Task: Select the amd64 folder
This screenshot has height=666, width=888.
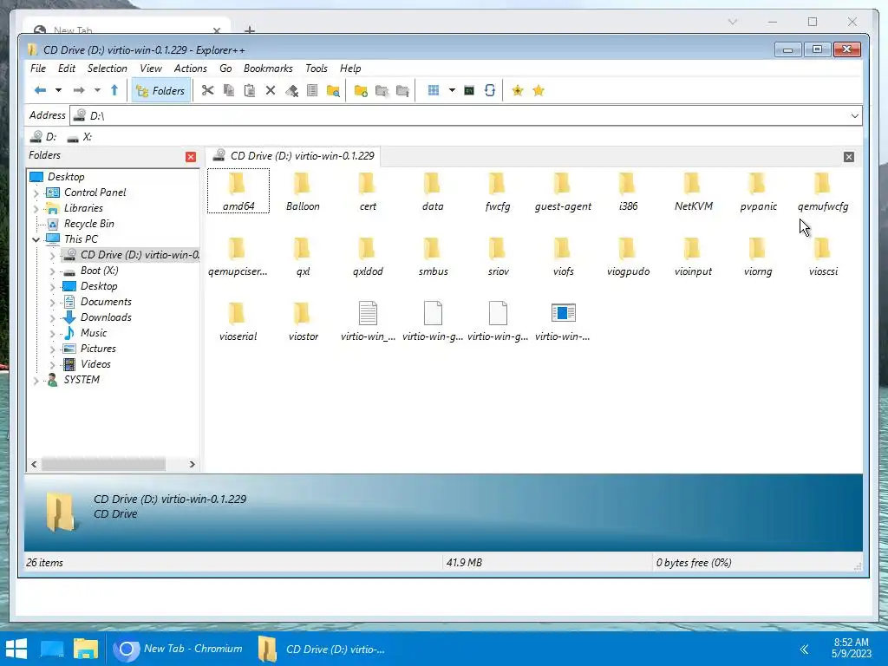Action: (x=238, y=192)
